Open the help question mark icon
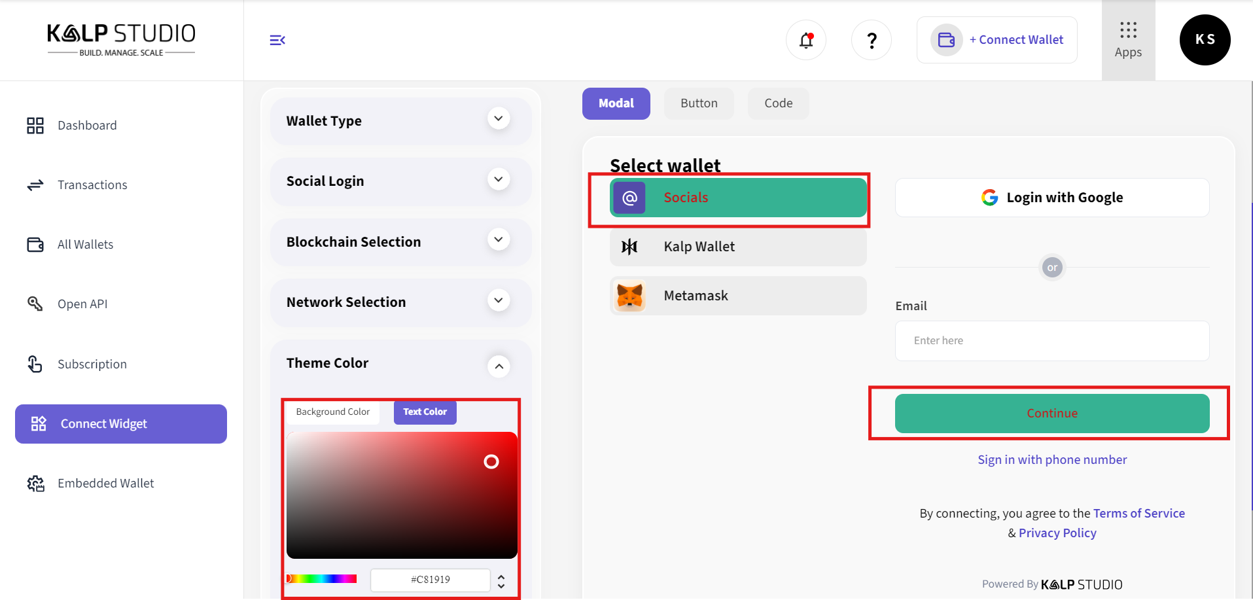 [871, 41]
